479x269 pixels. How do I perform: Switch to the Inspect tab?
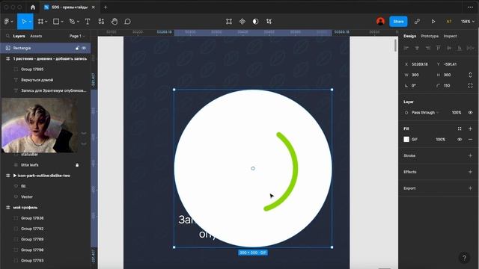[x=450, y=36]
